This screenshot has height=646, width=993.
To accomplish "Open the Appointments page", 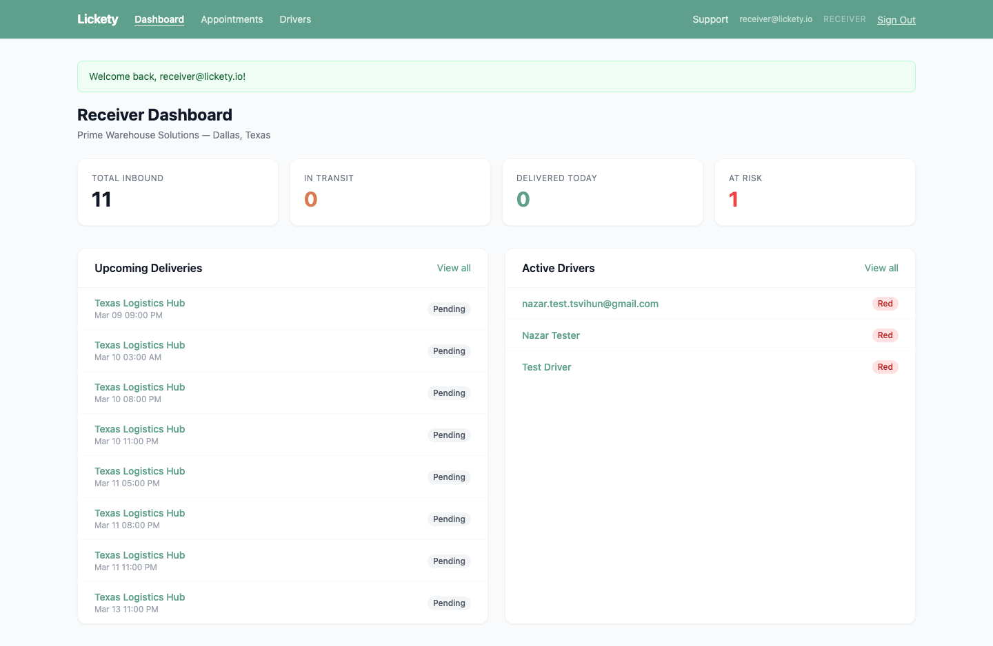I will tap(232, 19).
